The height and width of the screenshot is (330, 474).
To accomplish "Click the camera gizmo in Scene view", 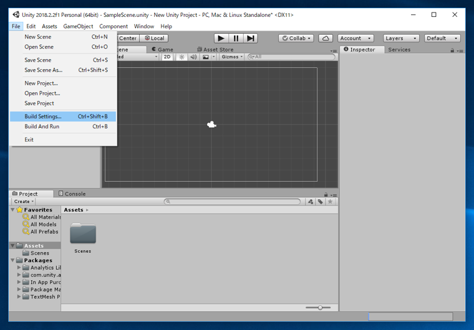I will click(x=211, y=125).
